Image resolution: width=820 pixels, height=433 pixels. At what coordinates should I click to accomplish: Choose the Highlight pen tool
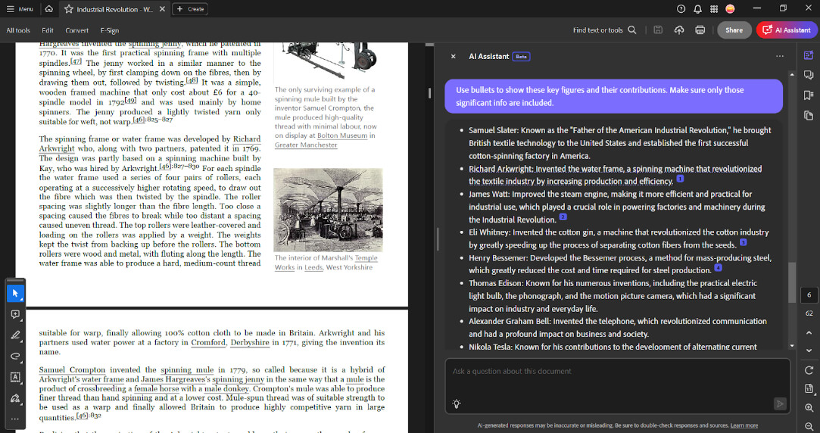click(15, 335)
